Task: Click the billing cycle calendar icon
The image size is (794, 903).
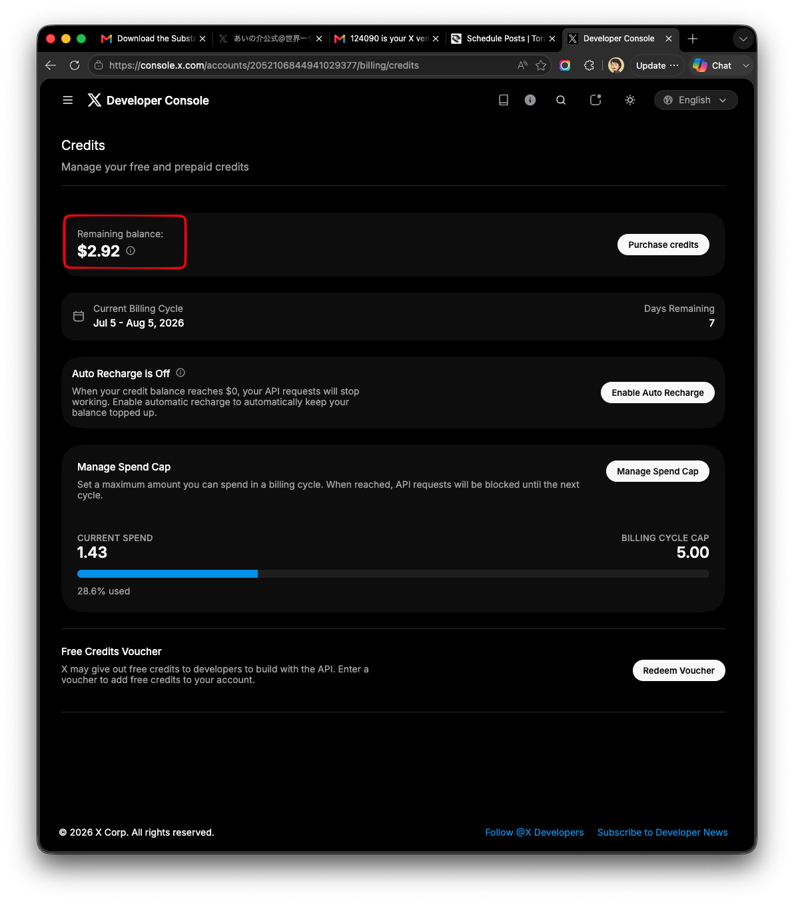Action: (x=79, y=316)
